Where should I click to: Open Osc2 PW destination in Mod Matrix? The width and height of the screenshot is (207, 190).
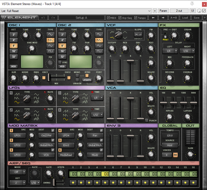(46, 135)
